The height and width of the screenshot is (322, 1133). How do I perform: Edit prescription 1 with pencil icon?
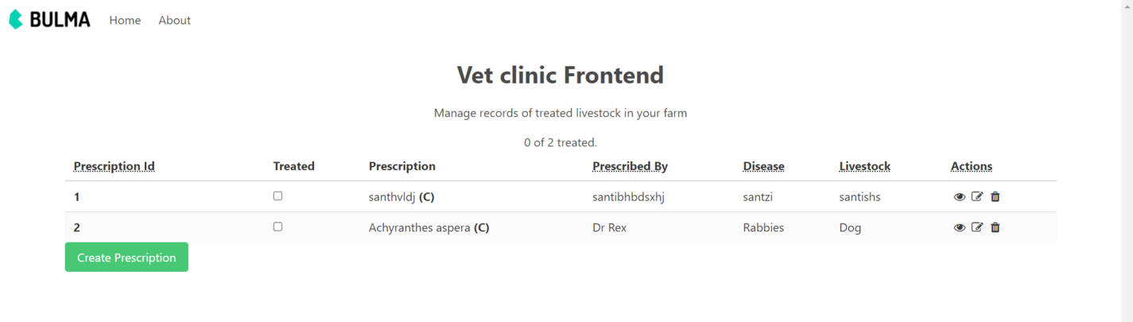977,196
